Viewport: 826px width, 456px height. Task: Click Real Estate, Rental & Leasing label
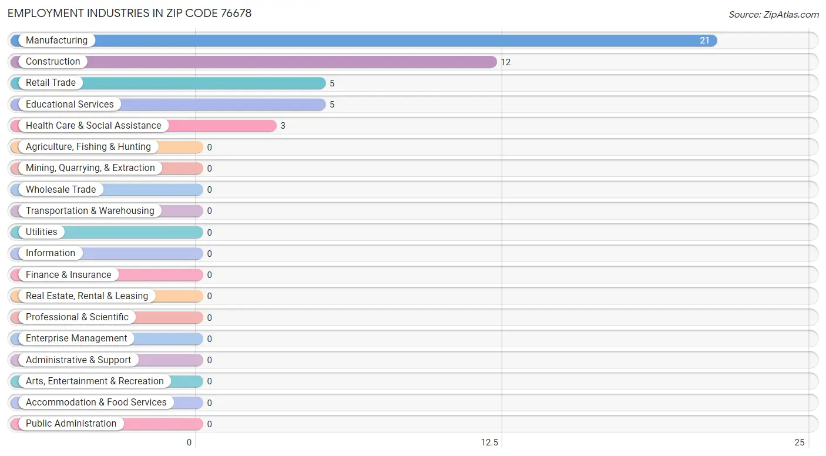click(86, 296)
